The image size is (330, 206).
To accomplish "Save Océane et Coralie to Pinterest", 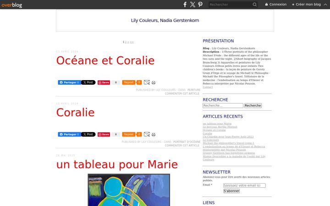I will (104, 82).
